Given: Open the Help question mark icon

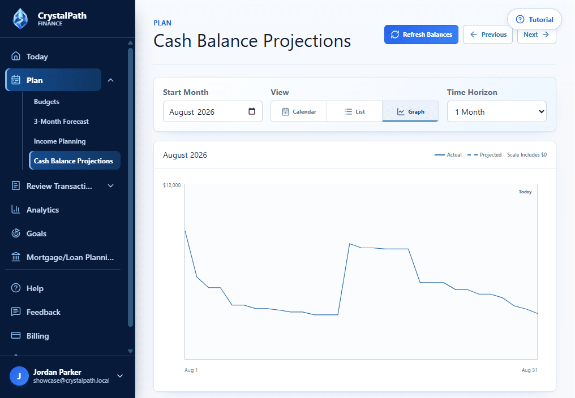Looking at the screenshot, I should pos(16,288).
